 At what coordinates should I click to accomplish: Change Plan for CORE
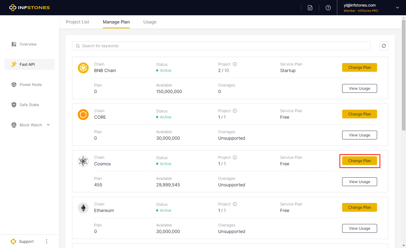tap(360, 114)
